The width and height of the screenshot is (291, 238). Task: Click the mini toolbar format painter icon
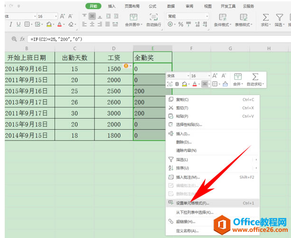point(225,84)
